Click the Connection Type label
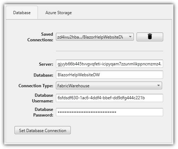 pyautogui.click(x=36, y=86)
